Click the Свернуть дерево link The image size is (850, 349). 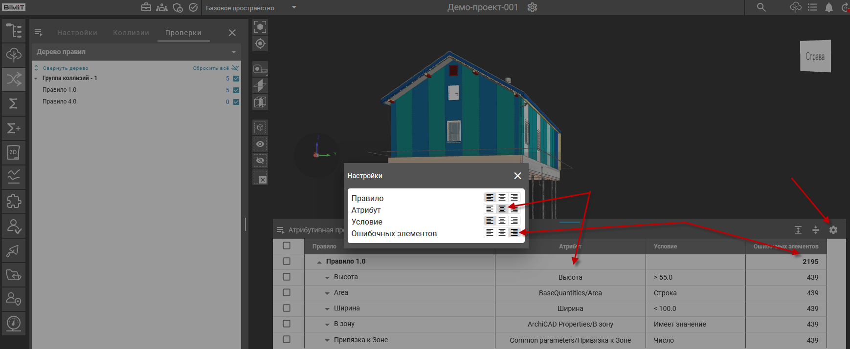coord(66,68)
